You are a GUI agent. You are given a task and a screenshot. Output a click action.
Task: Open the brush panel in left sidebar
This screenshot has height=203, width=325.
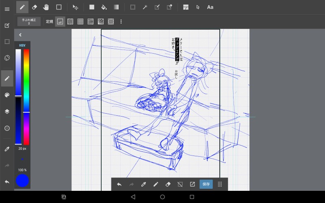click(7, 78)
